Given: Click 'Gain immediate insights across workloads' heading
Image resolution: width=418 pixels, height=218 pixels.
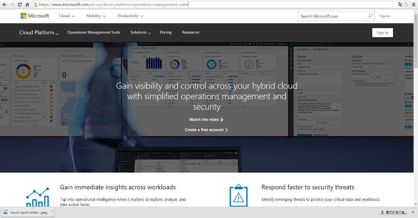Looking at the screenshot, I should pos(118,188).
